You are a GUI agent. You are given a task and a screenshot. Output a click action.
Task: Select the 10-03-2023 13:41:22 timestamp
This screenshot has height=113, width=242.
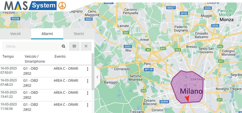pos(9,94)
